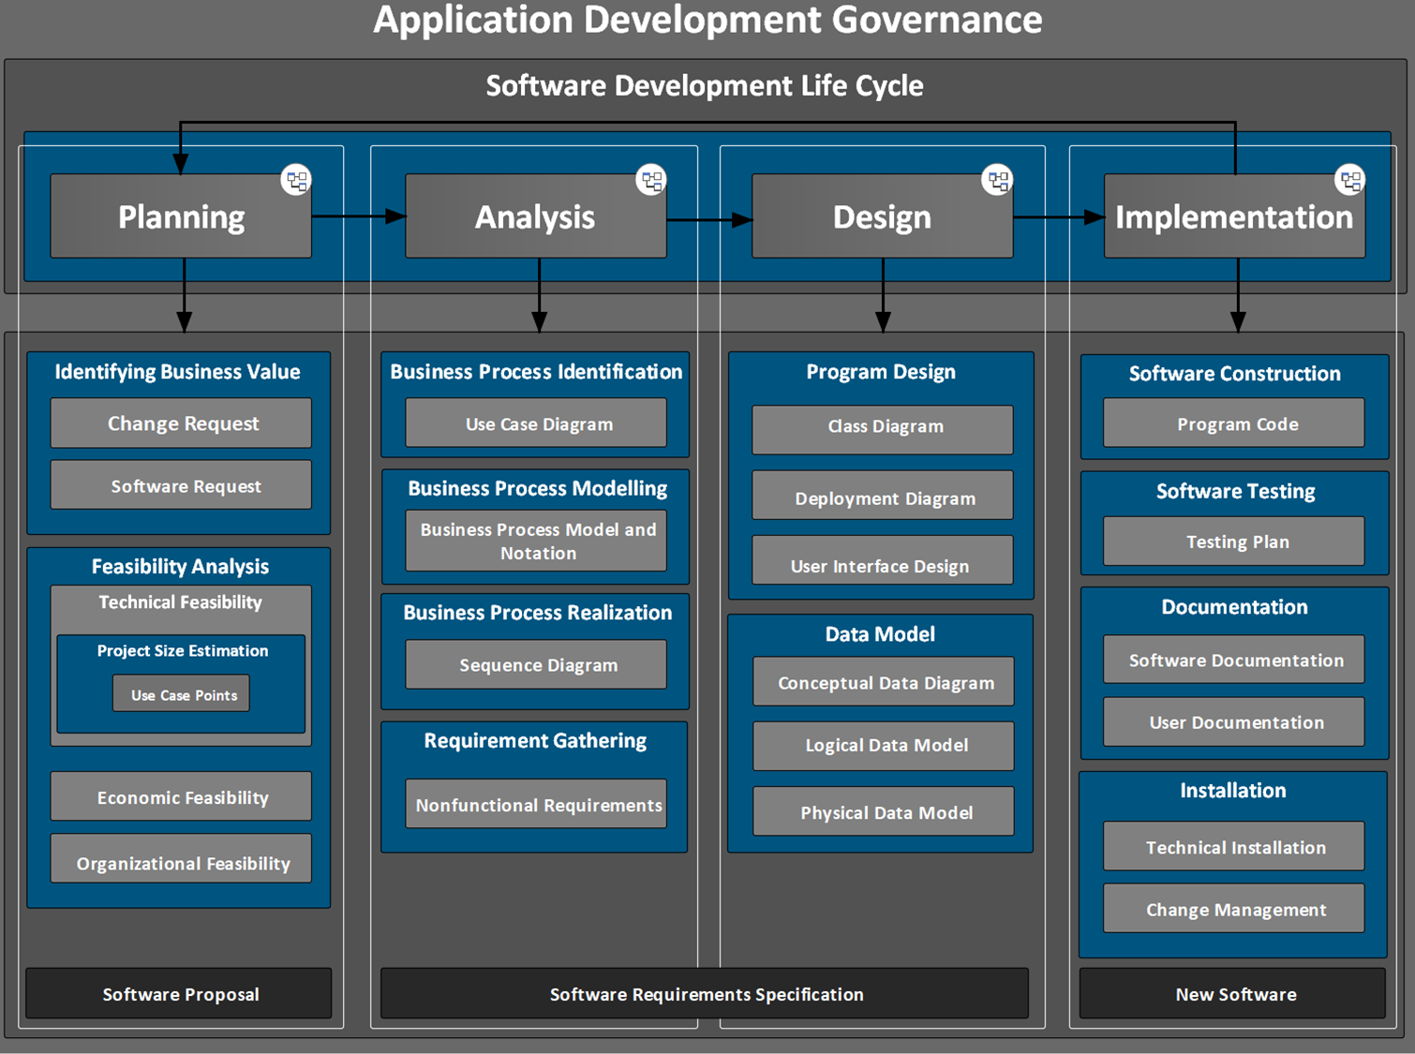The height and width of the screenshot is (1054, 1415).
Task: Click the Software Requirements Specification bar
Action: click(705, 994)
